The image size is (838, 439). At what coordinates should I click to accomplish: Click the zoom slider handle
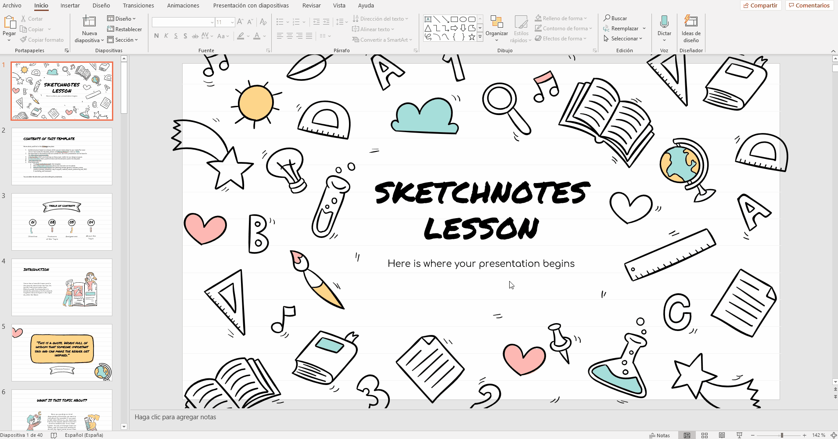782,435
